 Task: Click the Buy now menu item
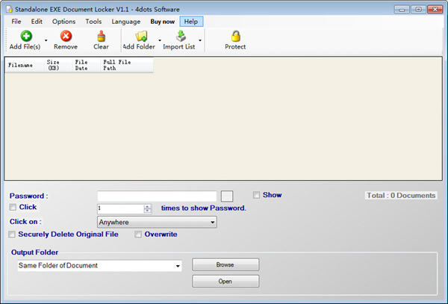[162, 22]
